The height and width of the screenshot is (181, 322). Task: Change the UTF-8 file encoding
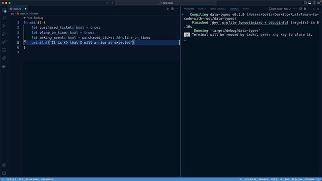(274, 179)
